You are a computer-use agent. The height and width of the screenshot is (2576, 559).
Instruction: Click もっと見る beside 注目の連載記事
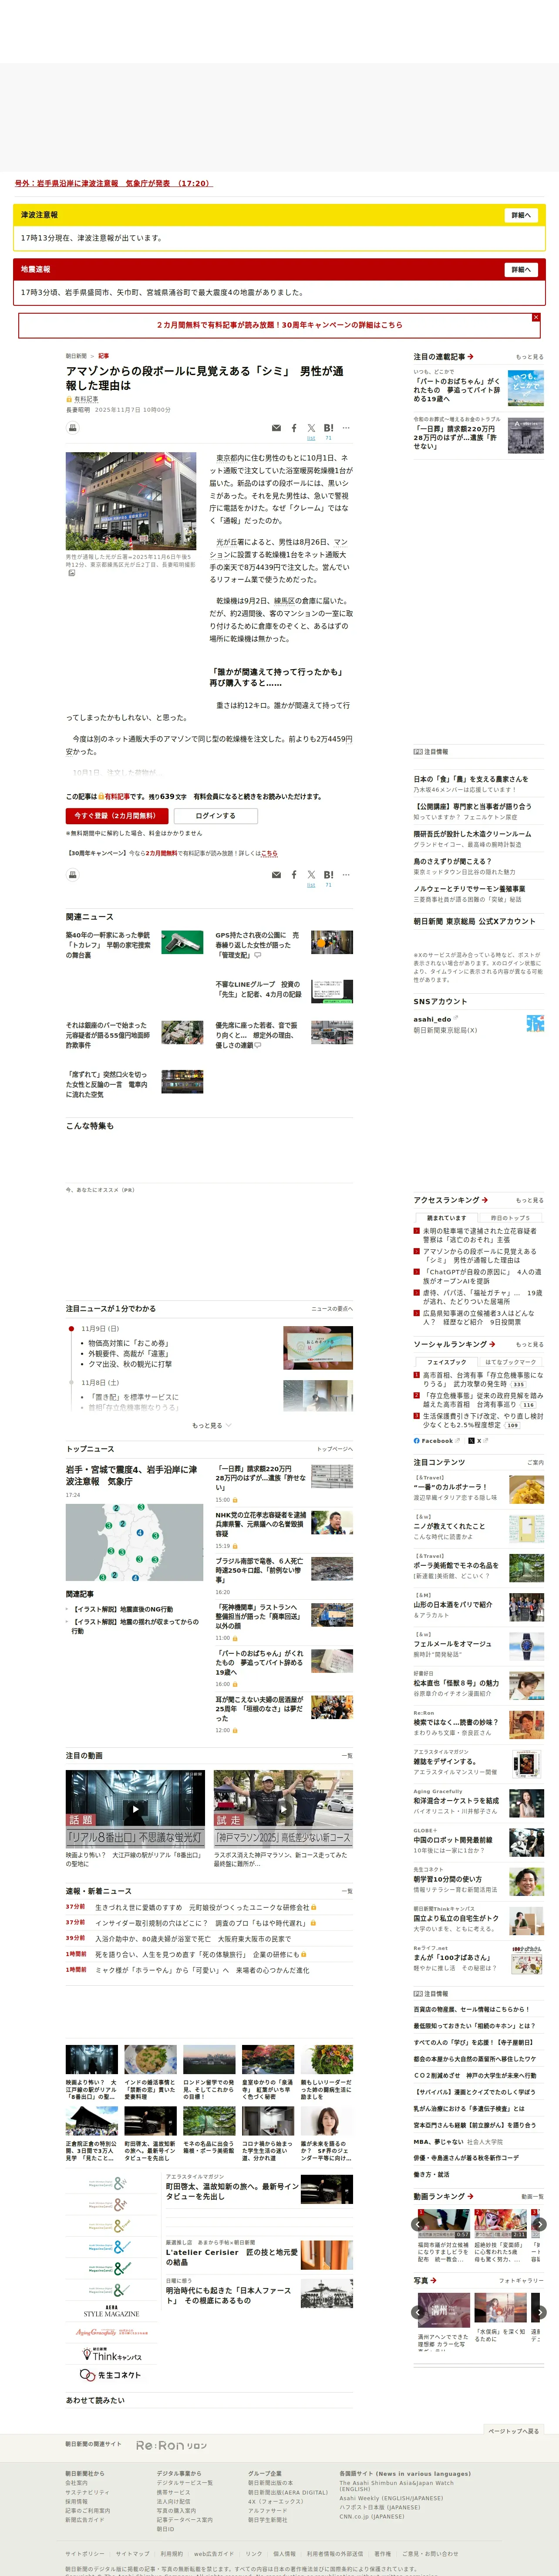pyautogui.click(x=529, y=357)
